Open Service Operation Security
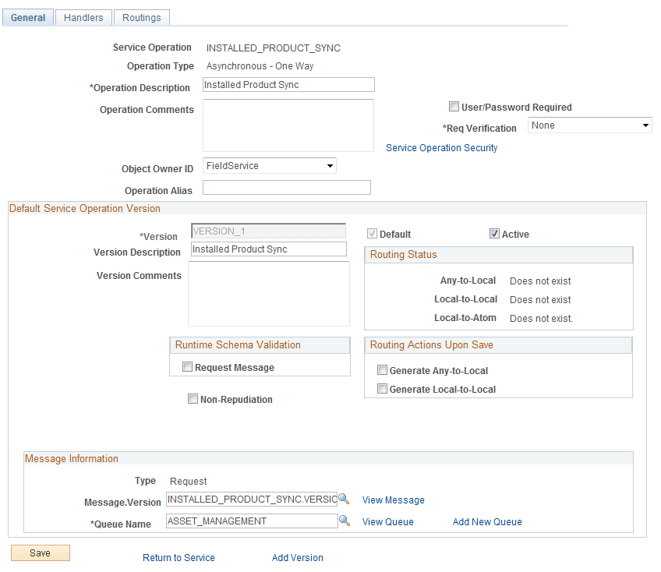The image size is (661, 572). [442, 147]
